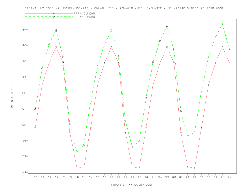Click x-axis tick label 69
The image size is (250, 193).
pyautogui.click(x=195, y=177)
